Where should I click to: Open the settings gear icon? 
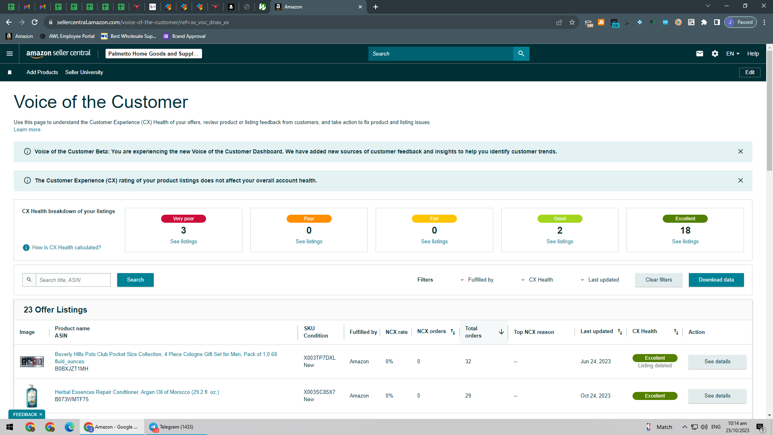[715, 54]
